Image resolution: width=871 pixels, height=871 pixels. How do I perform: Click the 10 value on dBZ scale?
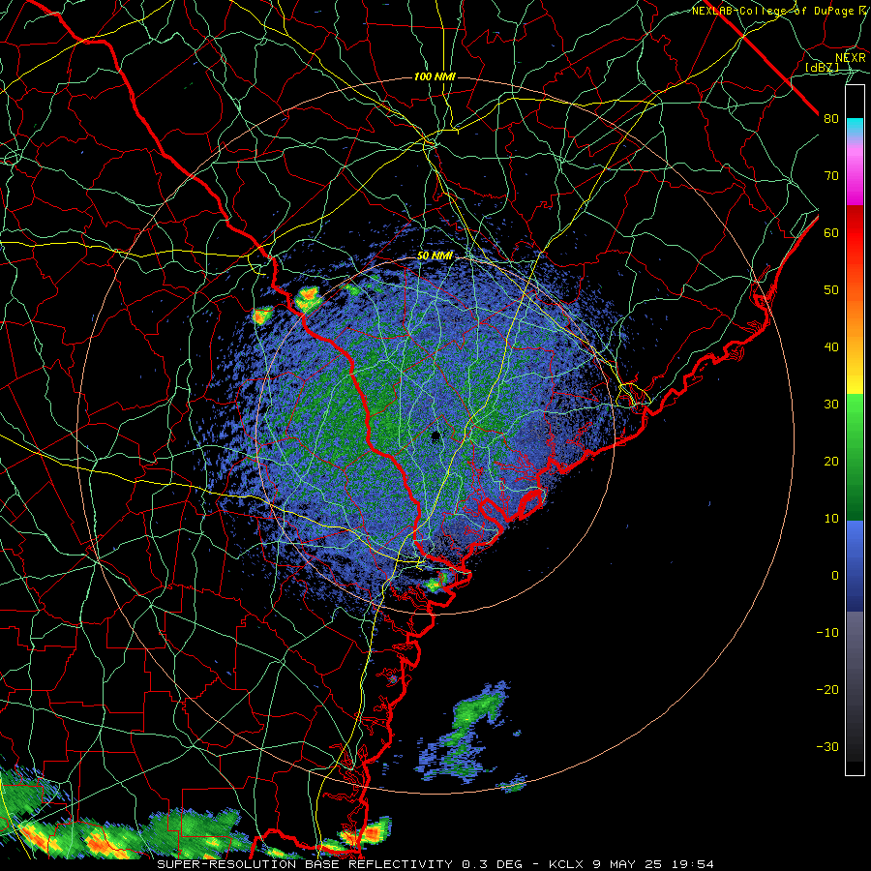tap(831, 519)
